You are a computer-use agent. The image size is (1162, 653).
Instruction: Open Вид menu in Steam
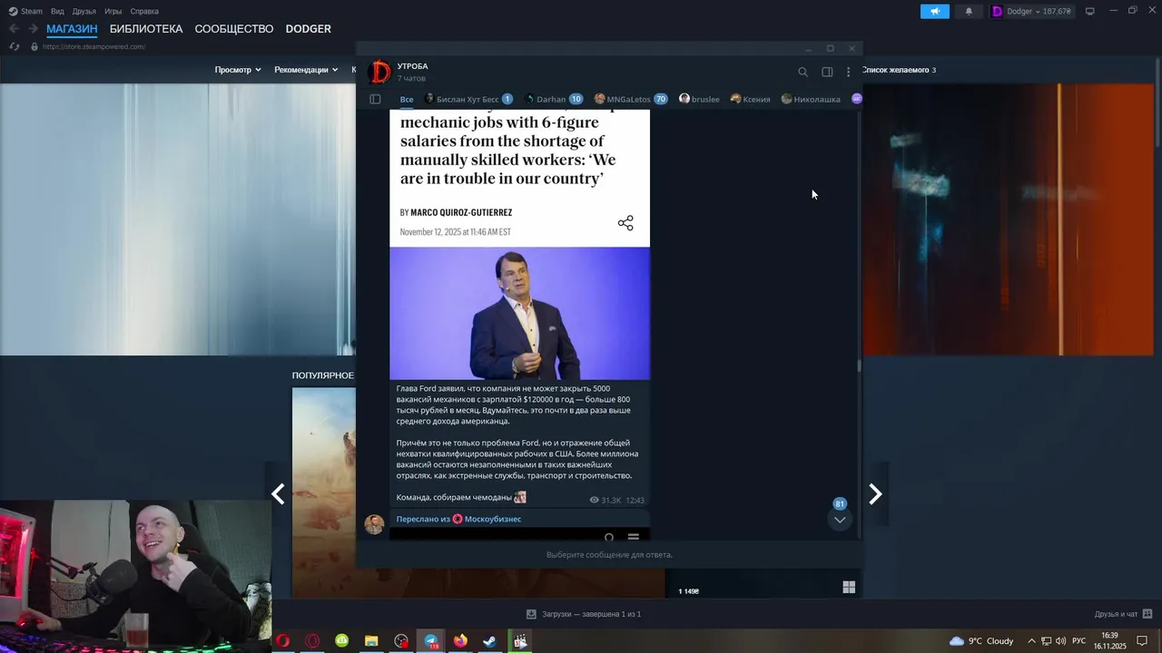pos(57,11)
